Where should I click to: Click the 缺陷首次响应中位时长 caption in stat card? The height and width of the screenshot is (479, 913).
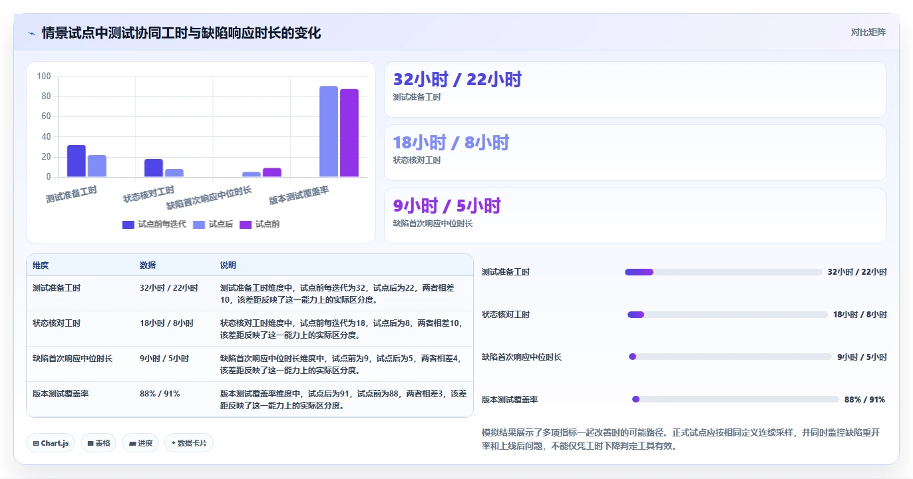pos(433,224)
